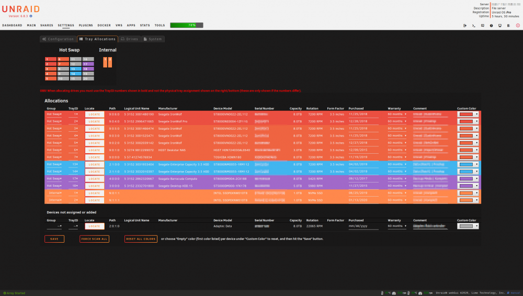The width and height of the screenshot is (523, 296).
Task: Click the Unraid logo
Action: point(21,9)
